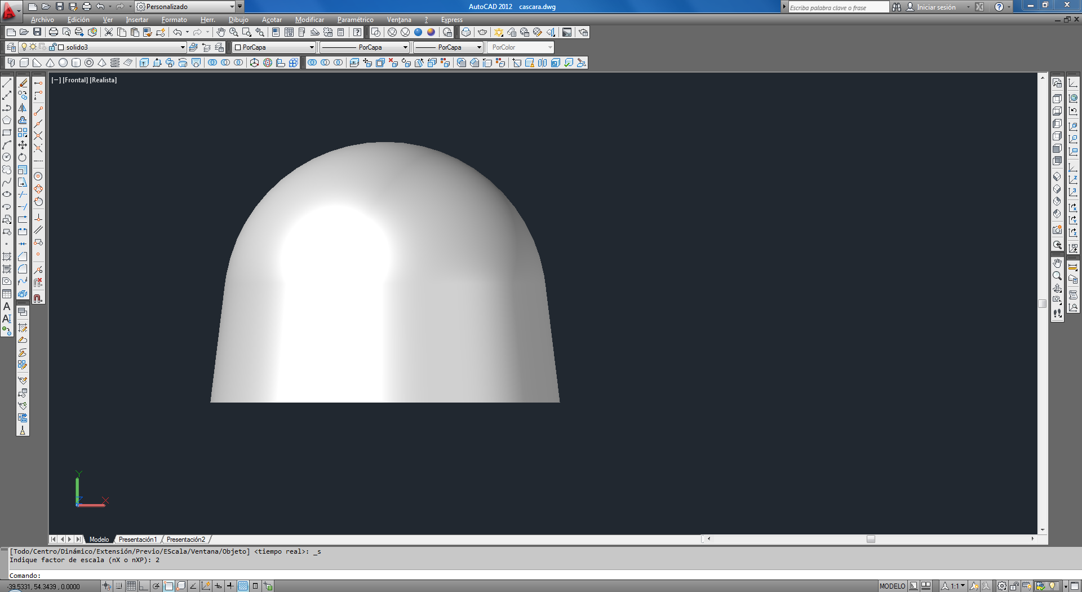
Task: Click the Layer Properties Manager icon
Action: point(11,47)
